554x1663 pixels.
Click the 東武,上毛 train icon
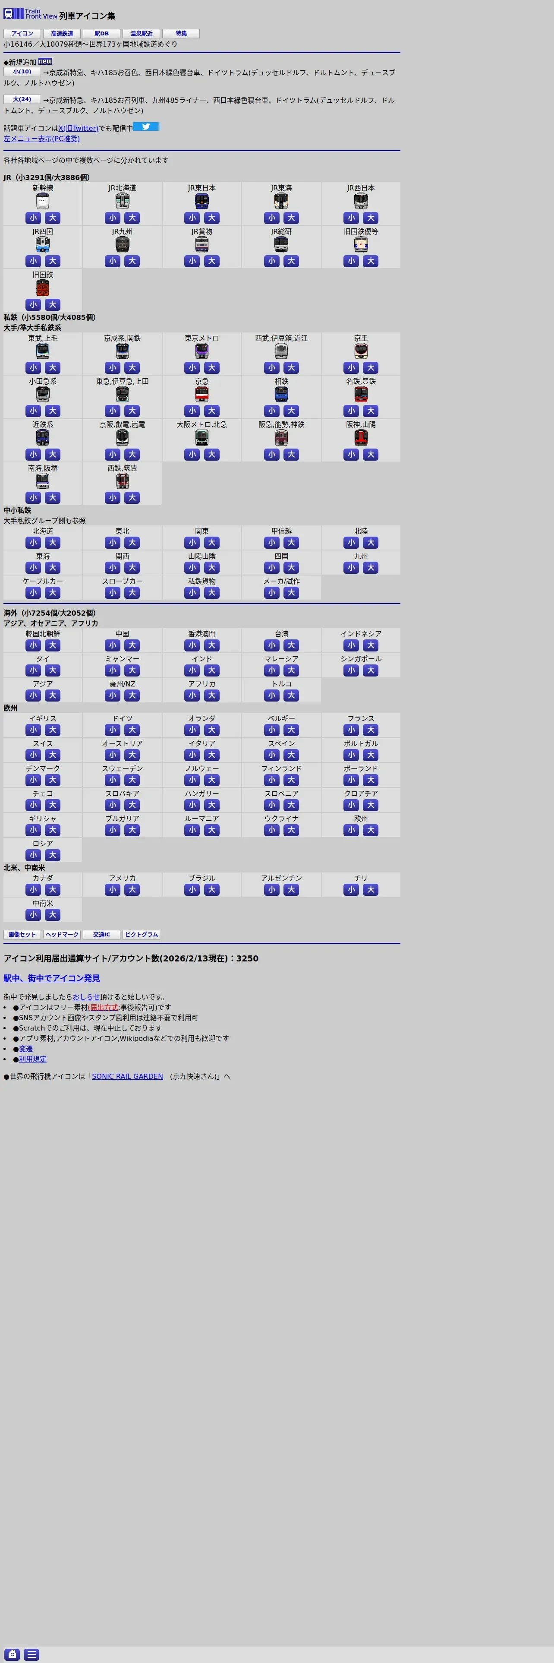pos(43,351)
